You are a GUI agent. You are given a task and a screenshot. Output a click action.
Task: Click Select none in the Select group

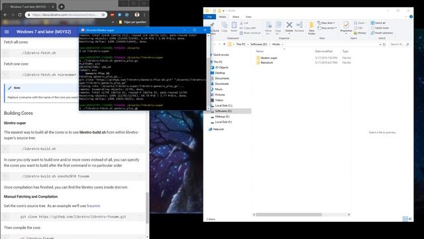380,28
